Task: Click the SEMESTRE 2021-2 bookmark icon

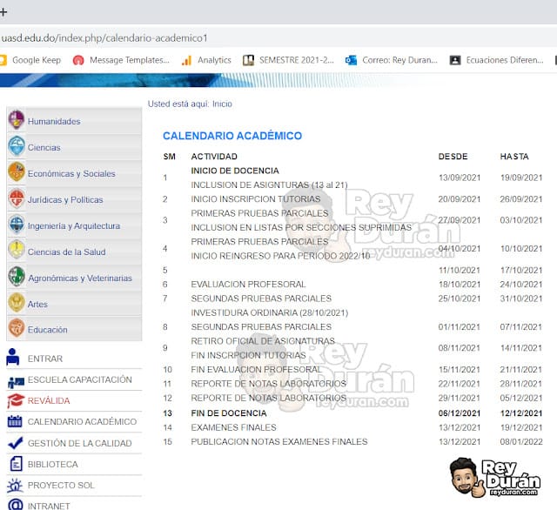Action: pyautogui.click(x=248, y=60)
